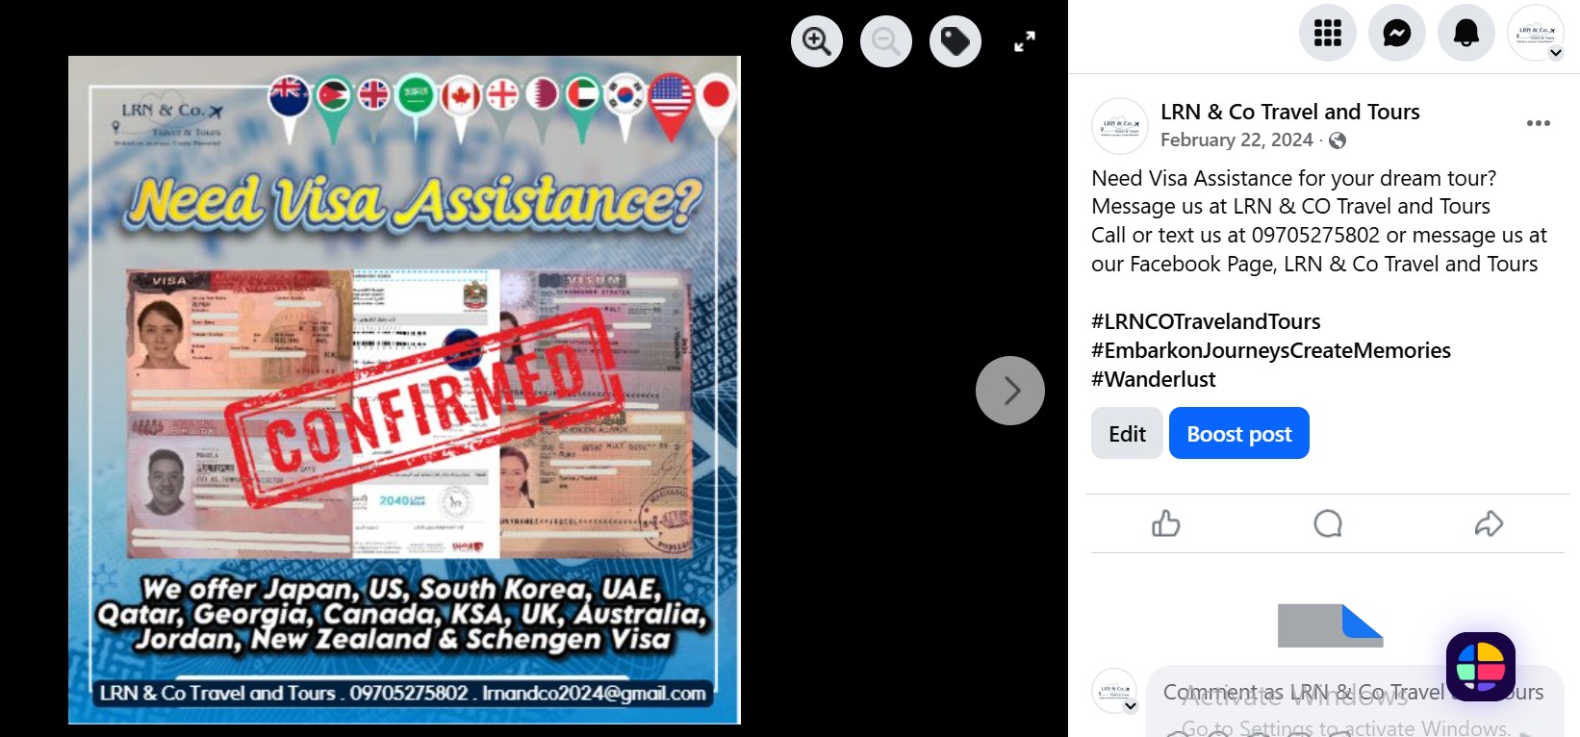1580x737 pixels.
Task: Open post options three-dot menu
Action: click(1539, 123)
